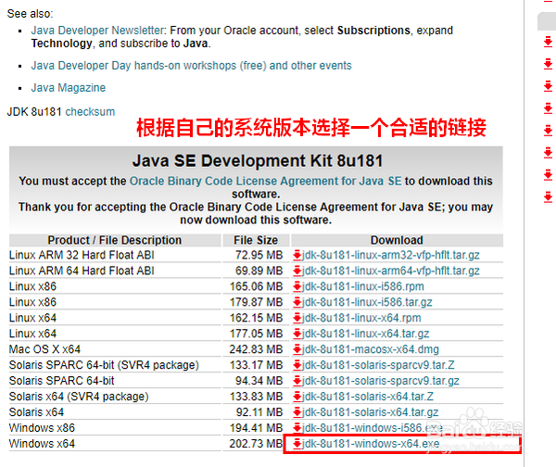Download jdk-8u181-linux-x64.rpm

click(x=361, y=318)
